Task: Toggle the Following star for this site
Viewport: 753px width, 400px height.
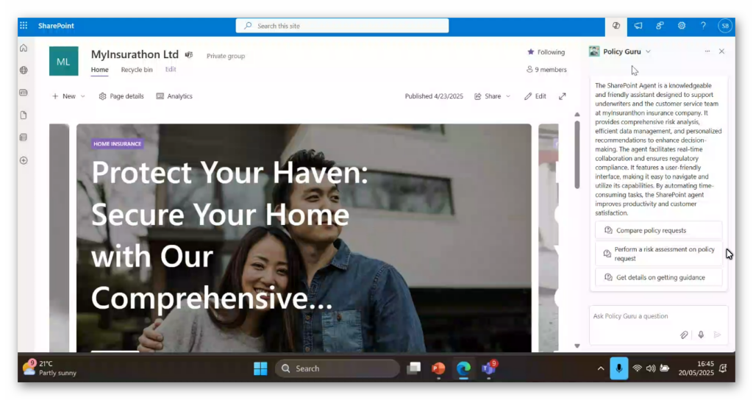Action: 531,52
